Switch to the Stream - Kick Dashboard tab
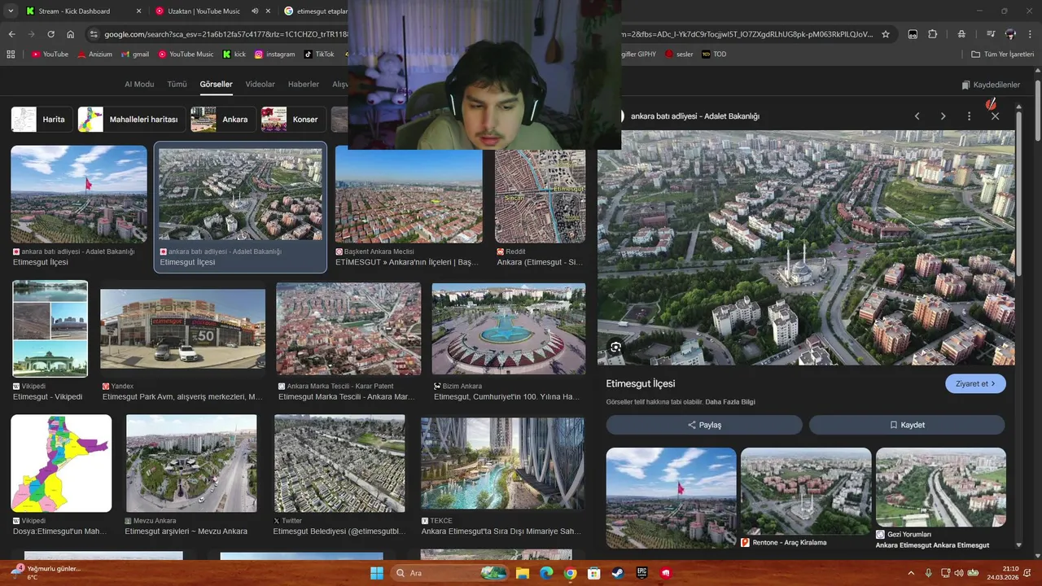The image size is (1042, 586). point(73,11)
